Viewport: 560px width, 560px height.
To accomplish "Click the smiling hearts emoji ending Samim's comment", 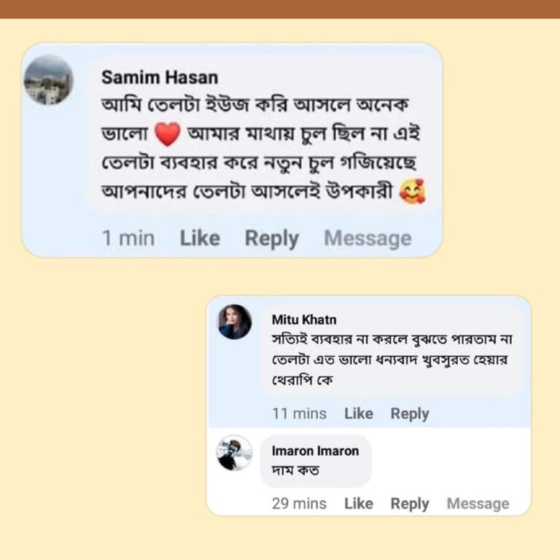I will [x=413, y=192].
